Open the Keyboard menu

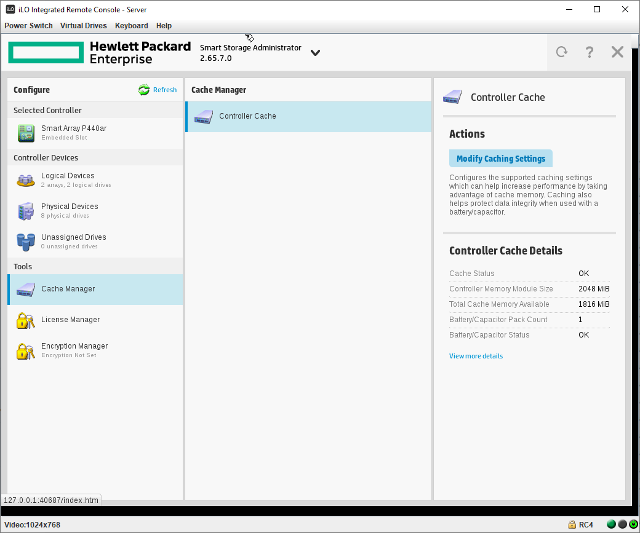click(x=132, y=26)
